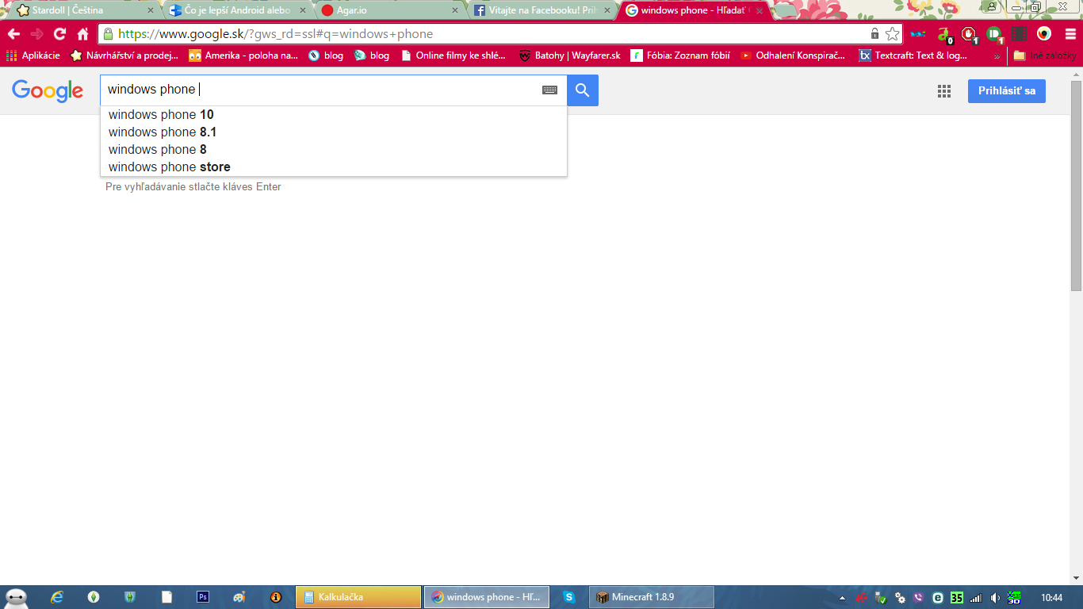Image resolution: width=1083 pixels, height=609 pixels.
Task: Click the Google logo
Action: 48,91
